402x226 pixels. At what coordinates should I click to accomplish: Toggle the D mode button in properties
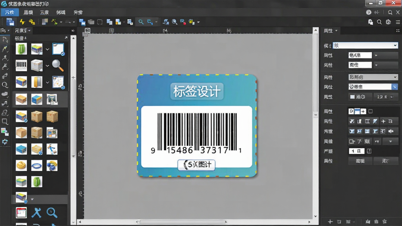point(351,111)
